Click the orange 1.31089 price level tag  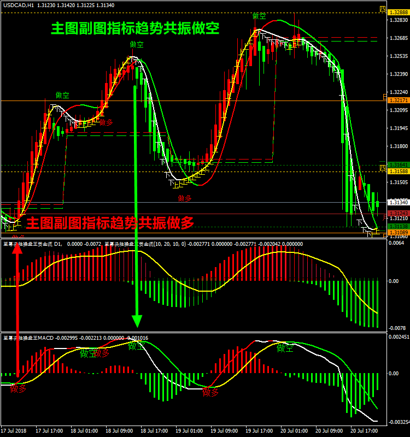coord(397,233)
